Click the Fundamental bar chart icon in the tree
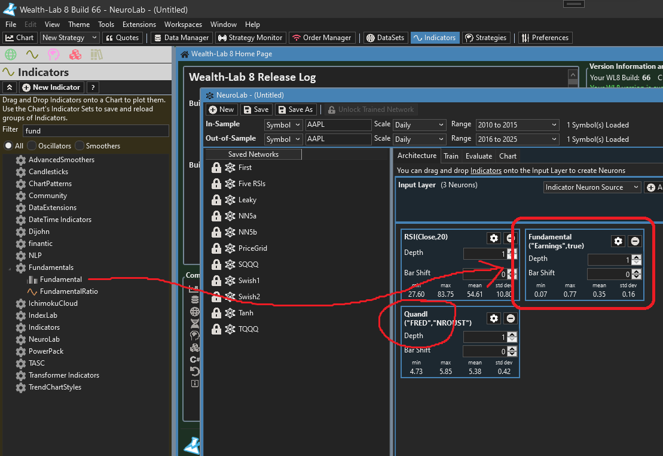 click(x=32, y=279)
